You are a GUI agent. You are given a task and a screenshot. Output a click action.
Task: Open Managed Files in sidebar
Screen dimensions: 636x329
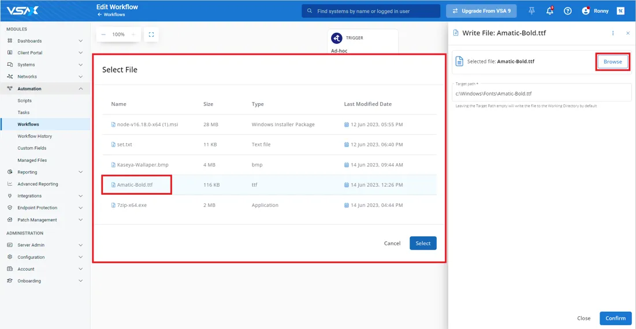point(32,160)
